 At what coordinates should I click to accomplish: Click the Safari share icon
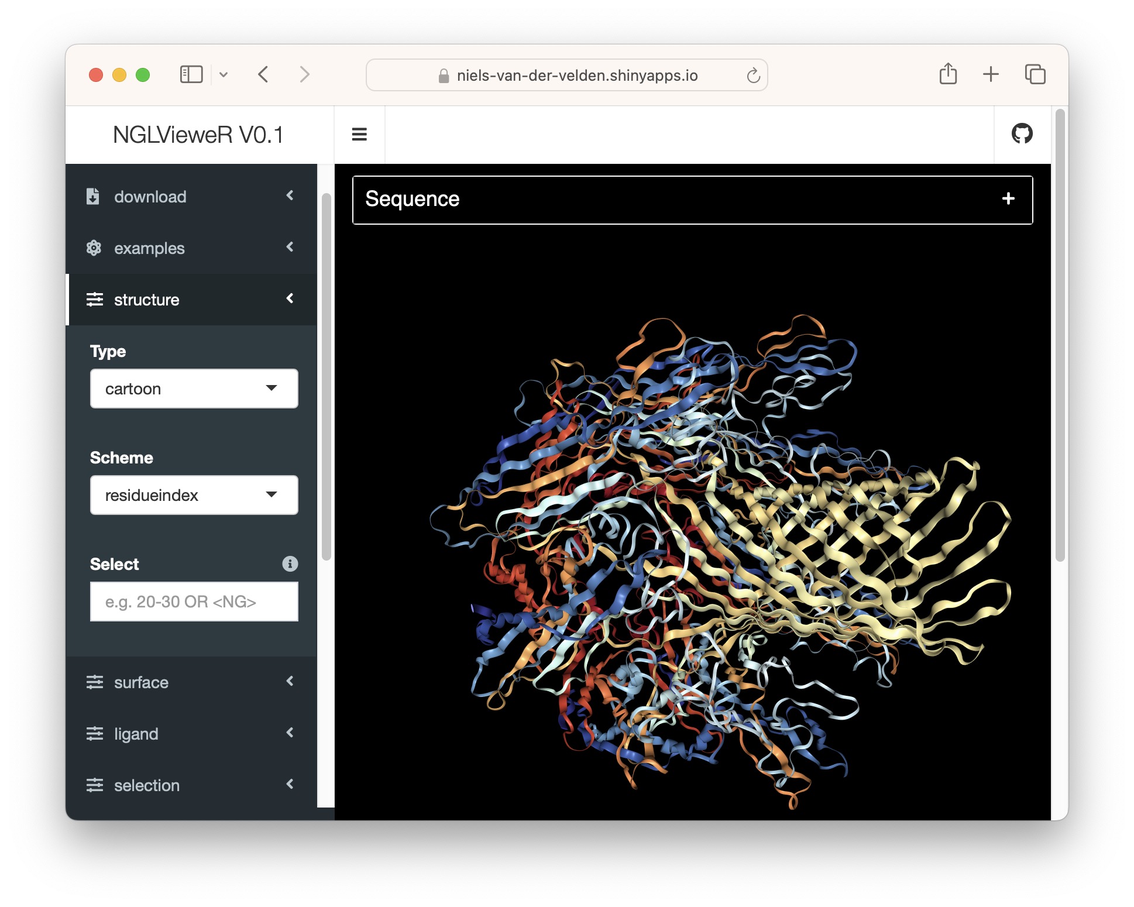[x=948, y=74]
